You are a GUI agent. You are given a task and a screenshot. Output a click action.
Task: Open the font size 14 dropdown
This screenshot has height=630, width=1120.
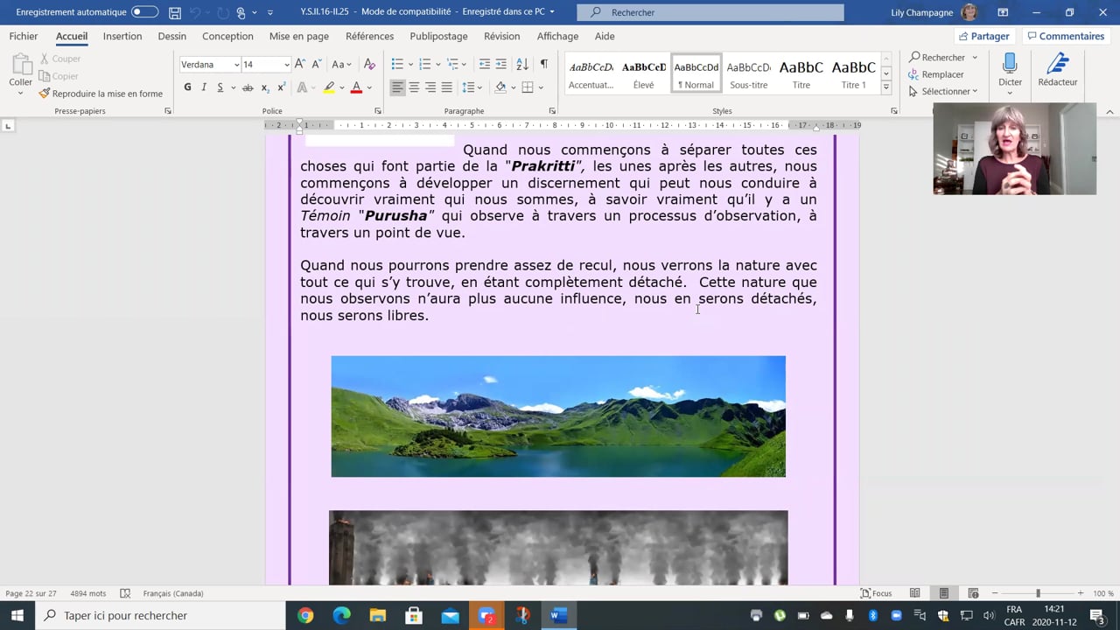(286, 65)
